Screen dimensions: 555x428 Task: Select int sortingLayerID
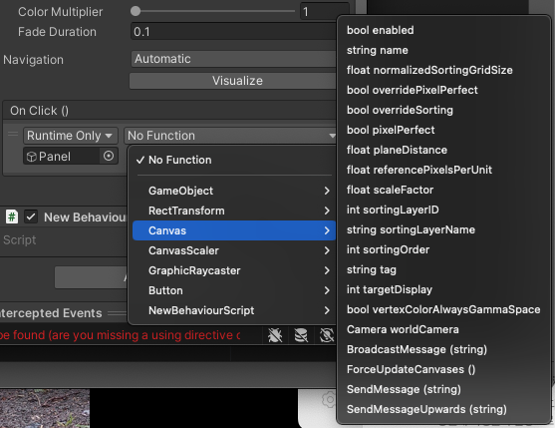coord(443,210)
